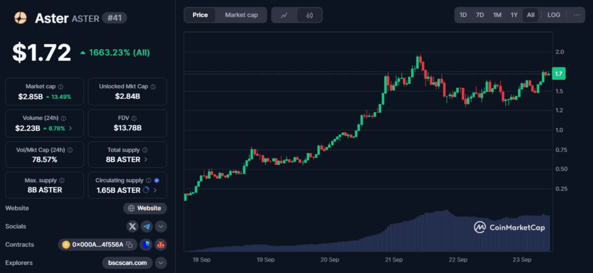Switch chart to candlestick view

(x=310, y=15)
